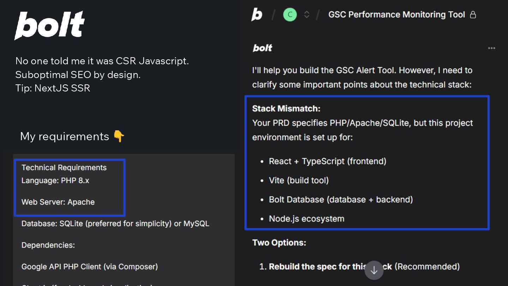Click the "Stack Mismatch:" heading
The image size is (508, 286).
point(286,108)
